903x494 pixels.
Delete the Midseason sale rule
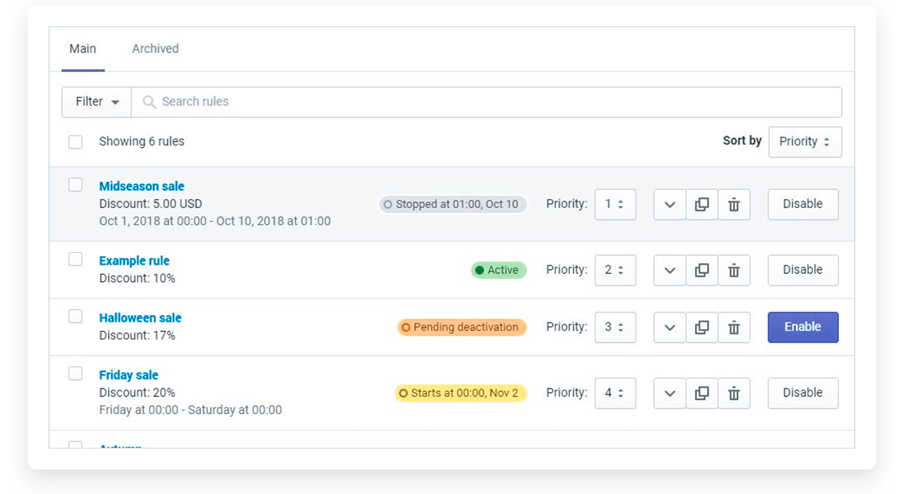click(734, 205)
